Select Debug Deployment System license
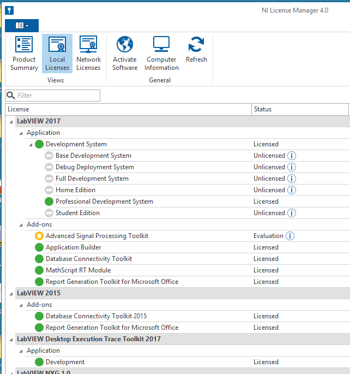The width and height of the screenshot is (350, 374). click(x=95, y=167)
